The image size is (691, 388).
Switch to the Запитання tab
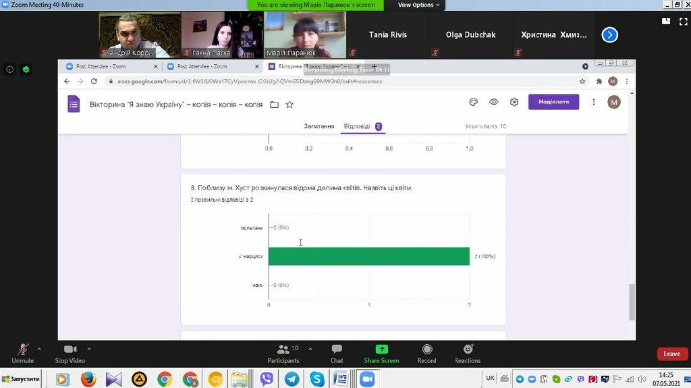[319, 126]
